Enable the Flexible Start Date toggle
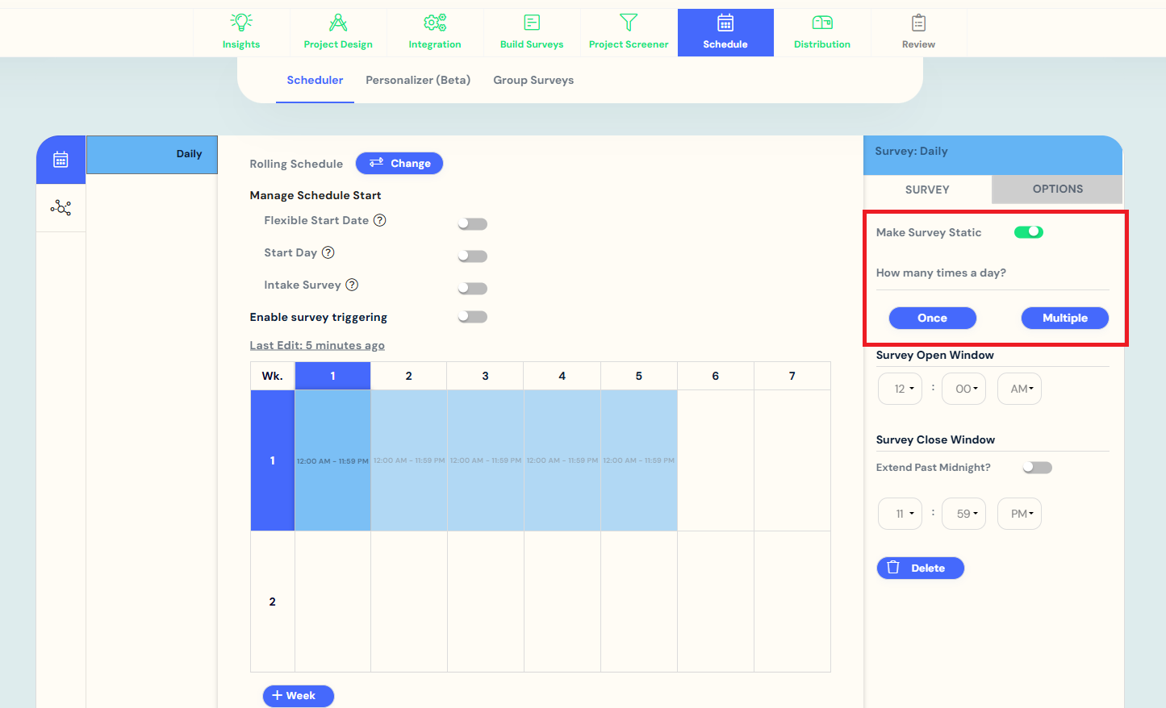Viewport: 1166px width, 708px height. point(473,224)
